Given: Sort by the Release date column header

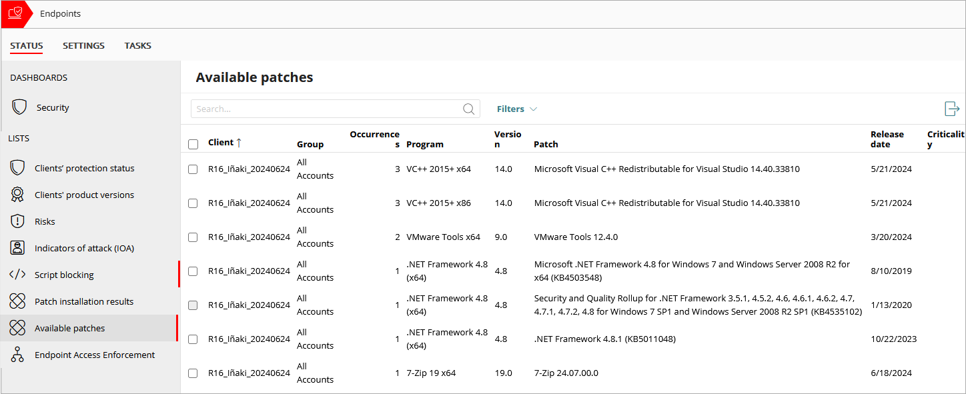Looking at the screenshot, I should [x=887, y=139].
